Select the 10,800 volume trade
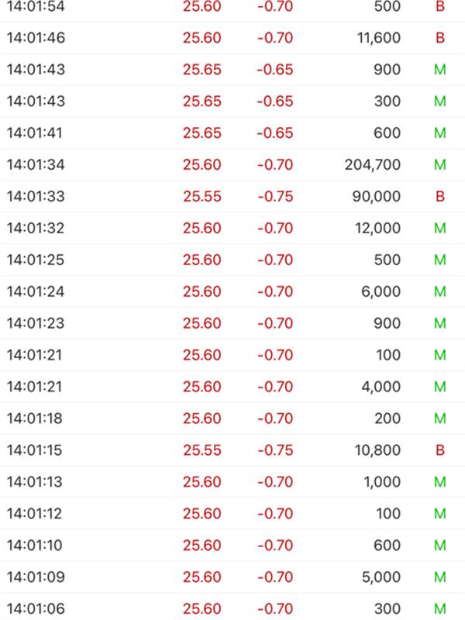 [376, 450]
